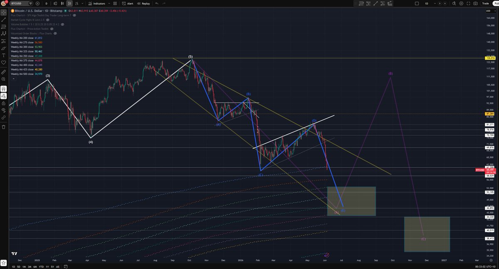The height and width of the screenshot is (269, 499).
Task: Open the patterns drawing tools
Action: [4, 33]
